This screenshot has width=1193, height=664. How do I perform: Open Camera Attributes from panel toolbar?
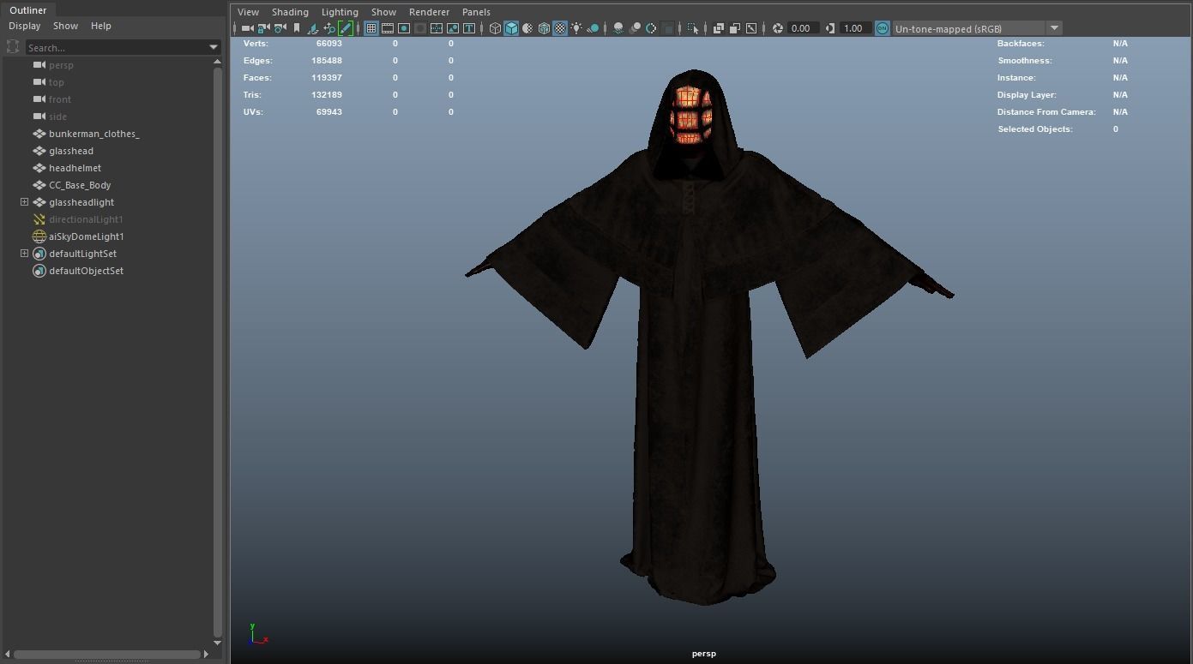[x=280, y=28]
